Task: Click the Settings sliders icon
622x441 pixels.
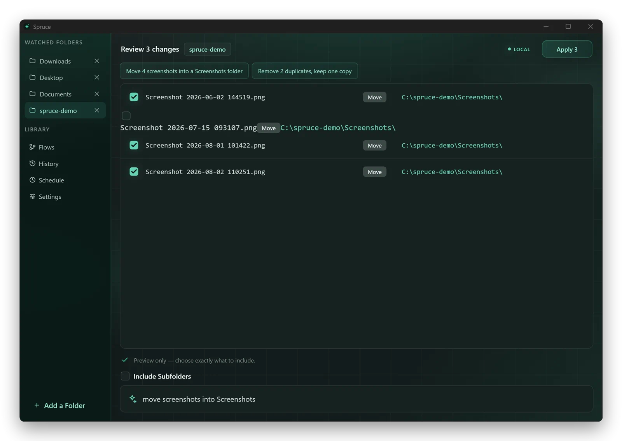Action: click(32, 196)
